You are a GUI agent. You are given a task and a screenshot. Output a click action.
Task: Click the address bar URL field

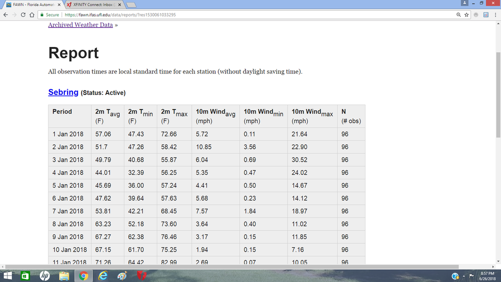tap(245, 15)
